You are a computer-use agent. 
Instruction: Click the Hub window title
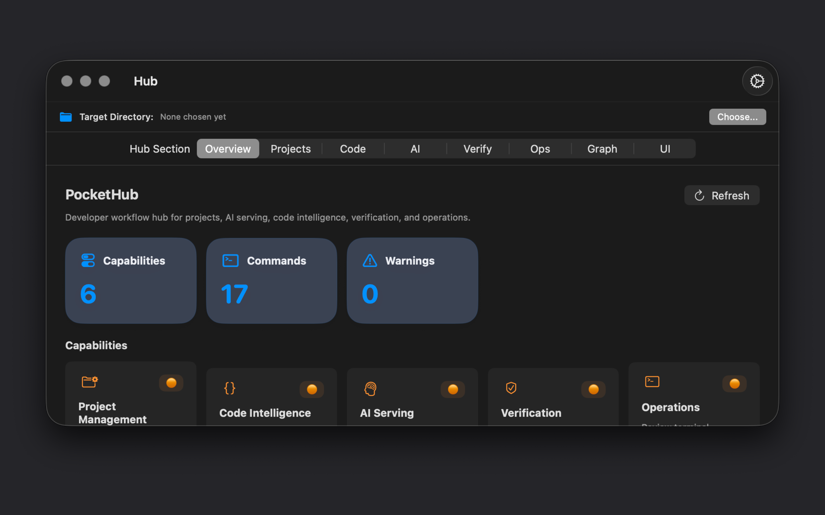tap(146, 81)
